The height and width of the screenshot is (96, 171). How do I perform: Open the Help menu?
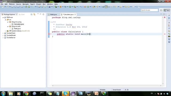pos(56,4)
